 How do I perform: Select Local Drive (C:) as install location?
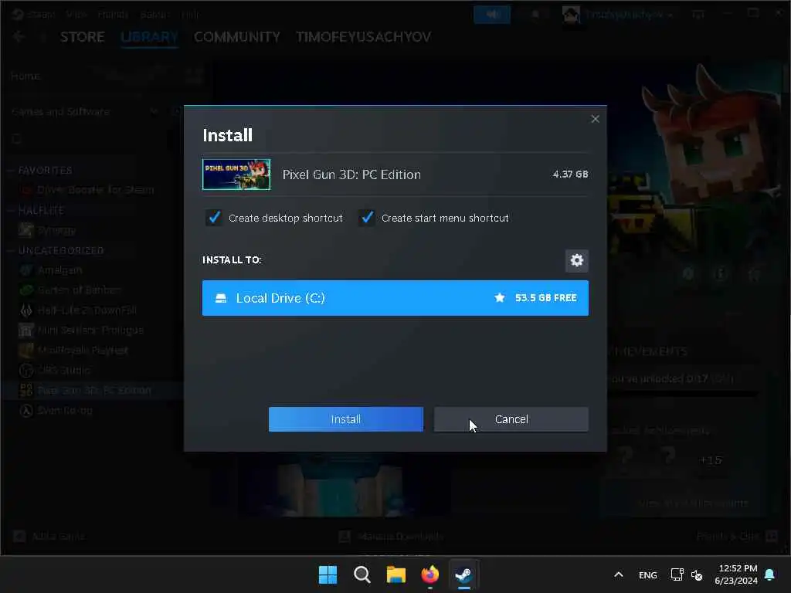pyautogui.click(x=395, y=298)
